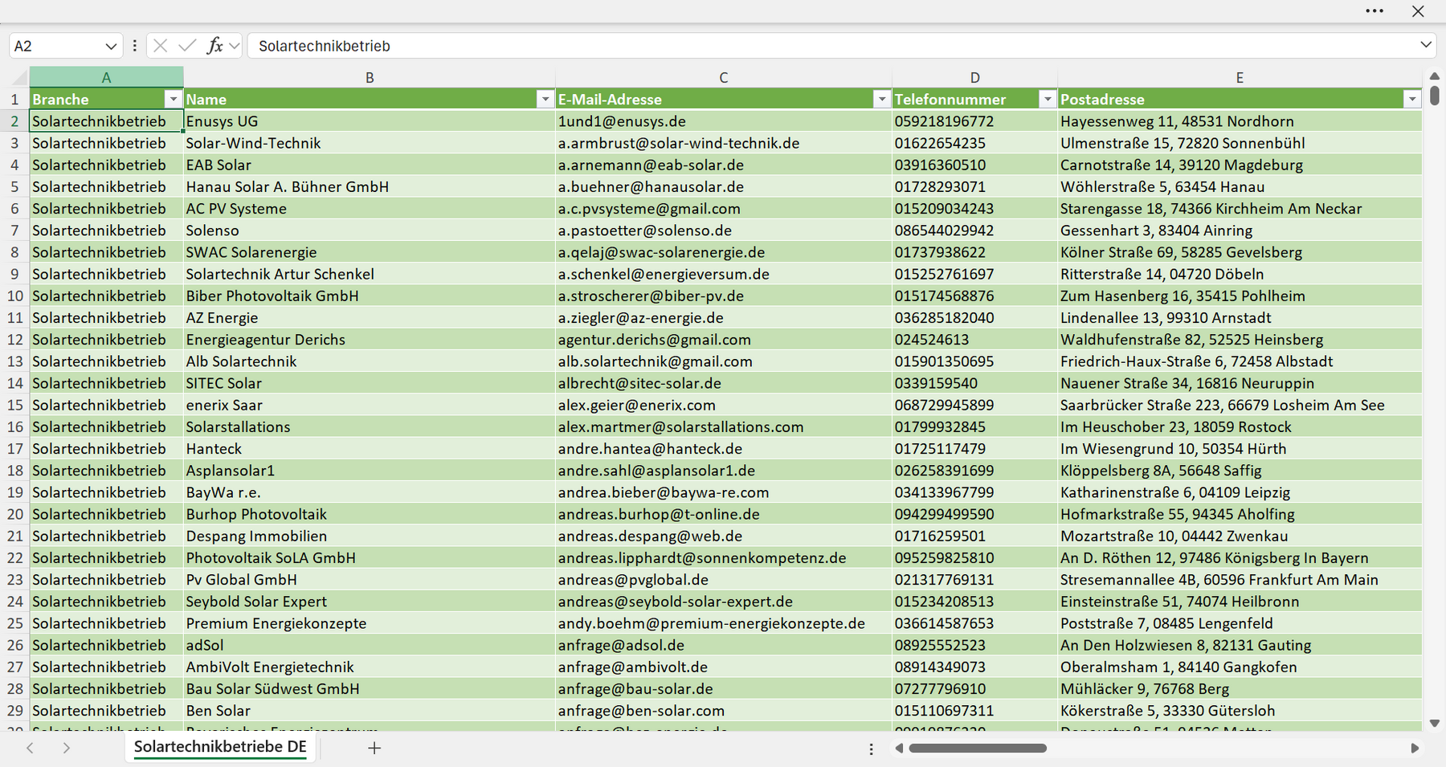This screenshot has height=767, width=1446.
Task: Select address Lindenallee 13, 99310 Arnstadt
Action: (x=1240, y=317)
